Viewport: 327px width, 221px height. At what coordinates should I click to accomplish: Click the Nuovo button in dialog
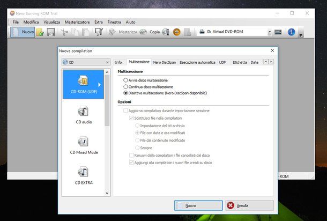point(198,205)
